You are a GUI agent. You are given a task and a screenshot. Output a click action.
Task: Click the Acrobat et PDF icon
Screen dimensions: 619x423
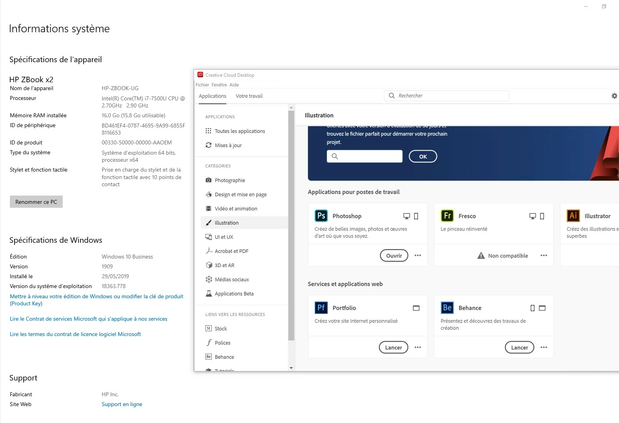point(209,251)
